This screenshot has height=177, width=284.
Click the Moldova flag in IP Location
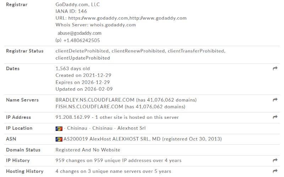point(59,128)
